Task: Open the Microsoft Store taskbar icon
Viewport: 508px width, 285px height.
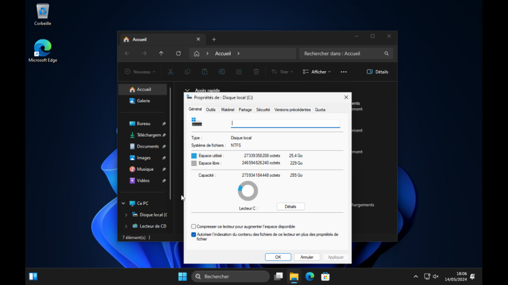Action: [x=325, y=276]
